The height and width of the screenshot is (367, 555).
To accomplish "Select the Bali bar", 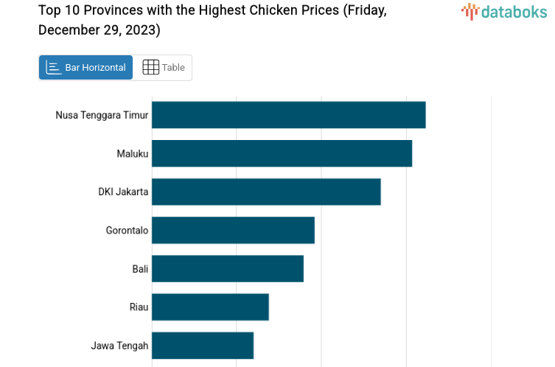I will [x=228, y=268].
